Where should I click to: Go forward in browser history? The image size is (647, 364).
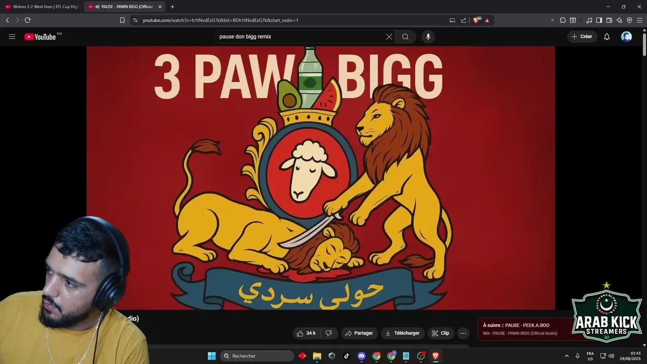(17, 20)
